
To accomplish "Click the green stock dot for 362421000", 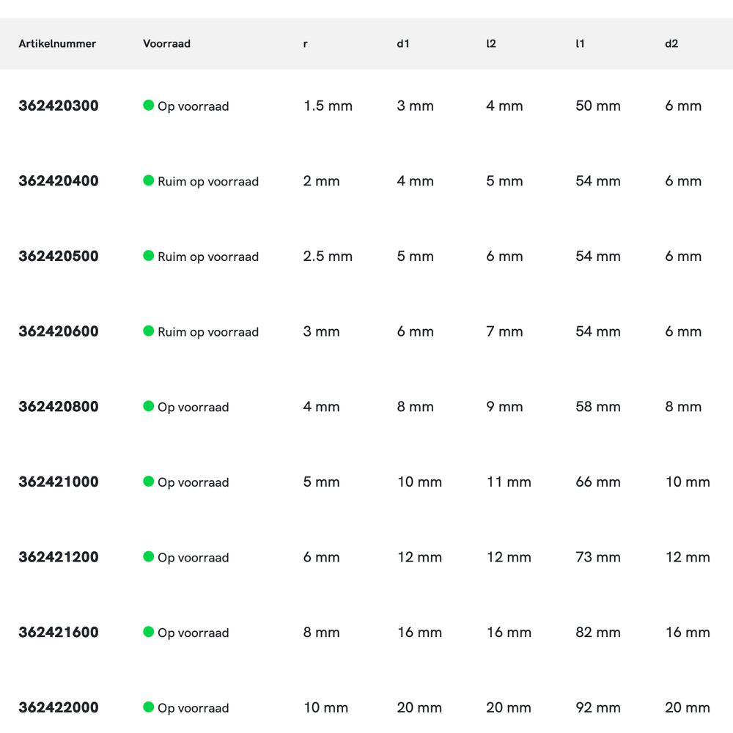I will click(x=148, y=482).
